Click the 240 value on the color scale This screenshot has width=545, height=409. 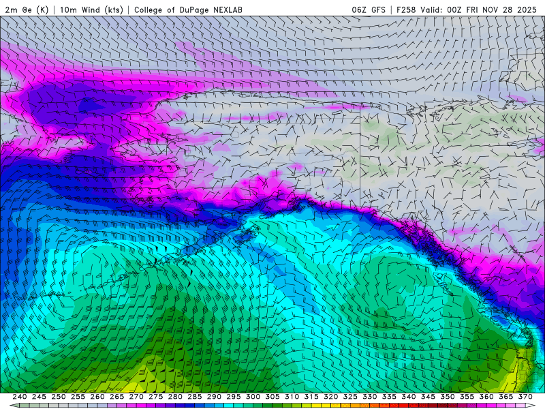(x=20, y=397)
